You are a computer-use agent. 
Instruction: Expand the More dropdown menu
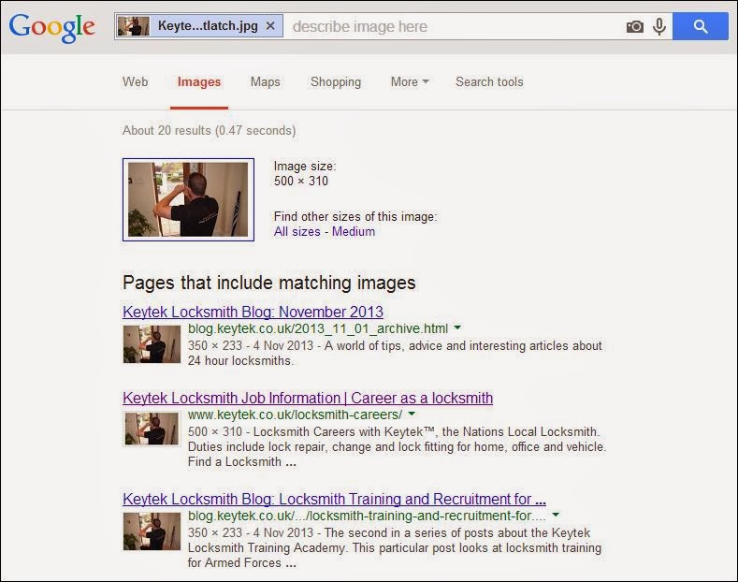410,82
